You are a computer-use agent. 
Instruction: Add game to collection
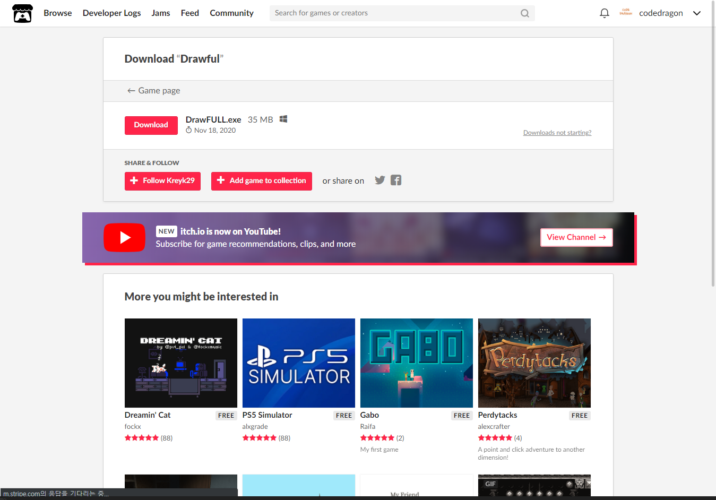pyautogui.click(x=262, y=181)
